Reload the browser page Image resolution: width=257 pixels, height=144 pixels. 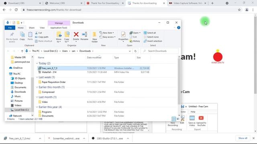16,10
